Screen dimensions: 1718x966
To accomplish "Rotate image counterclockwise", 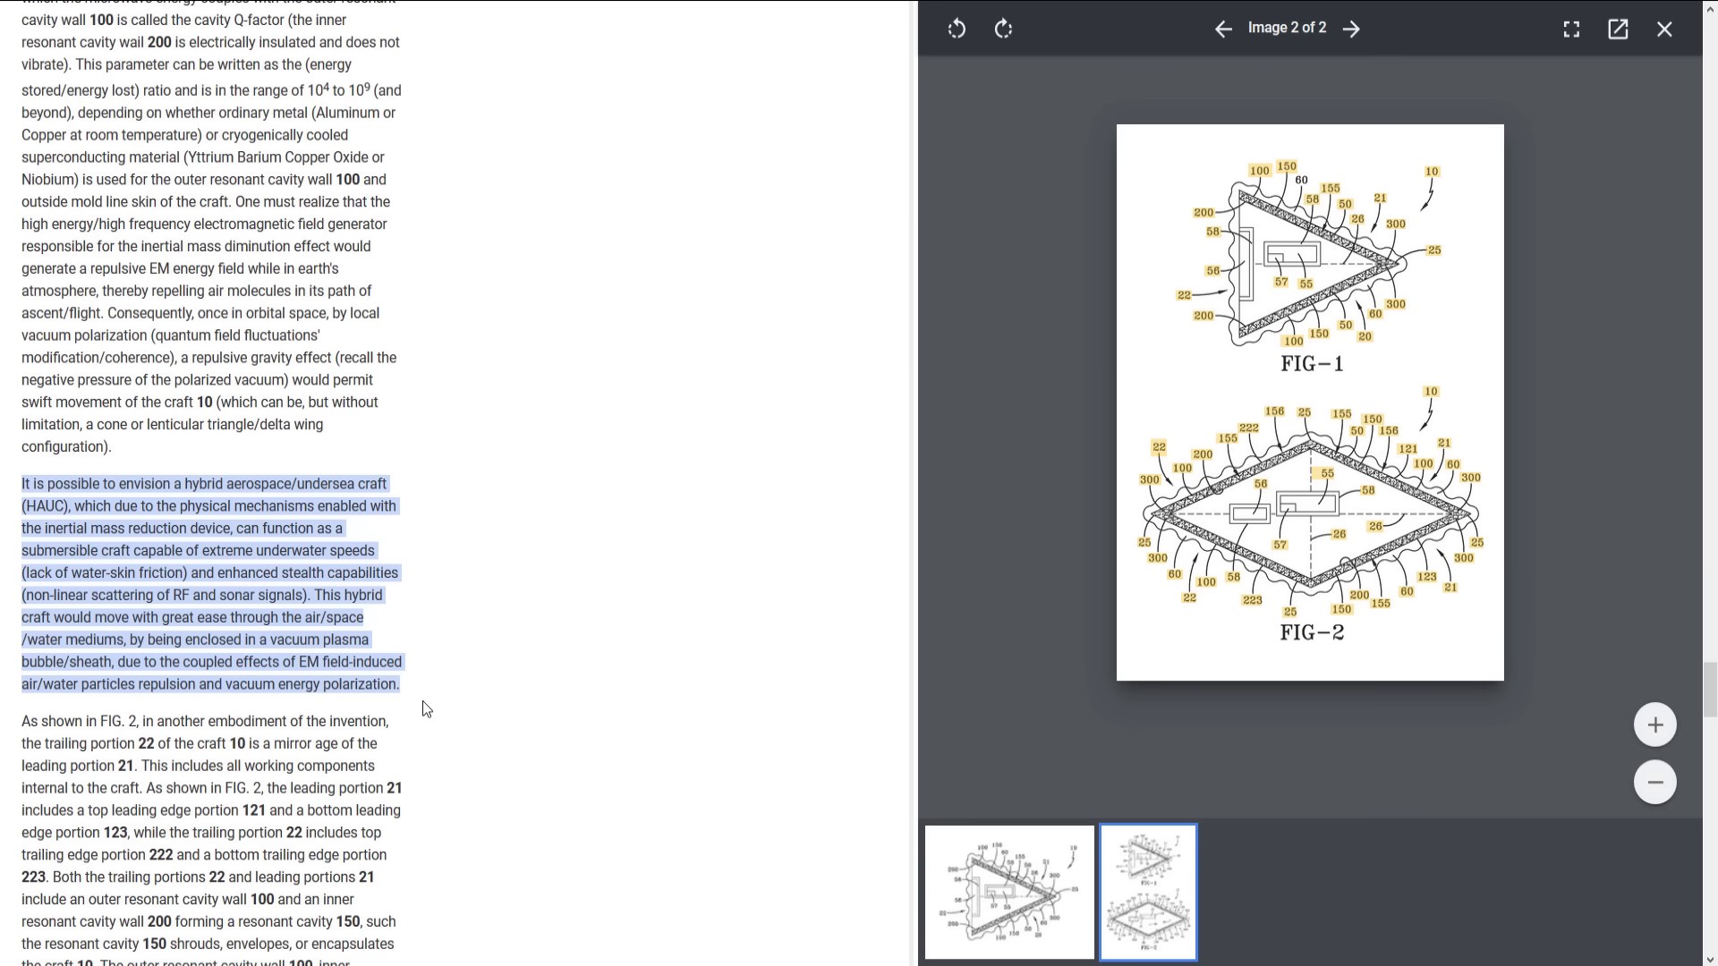I will (x=957, y=29).
